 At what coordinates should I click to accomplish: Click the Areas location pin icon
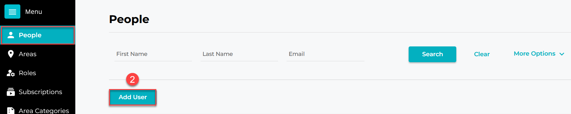click(x=11, y=54)
